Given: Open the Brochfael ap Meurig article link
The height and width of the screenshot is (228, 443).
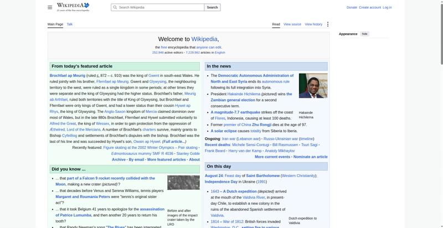Looking at the screenshot, I should [x=67, y=76].
